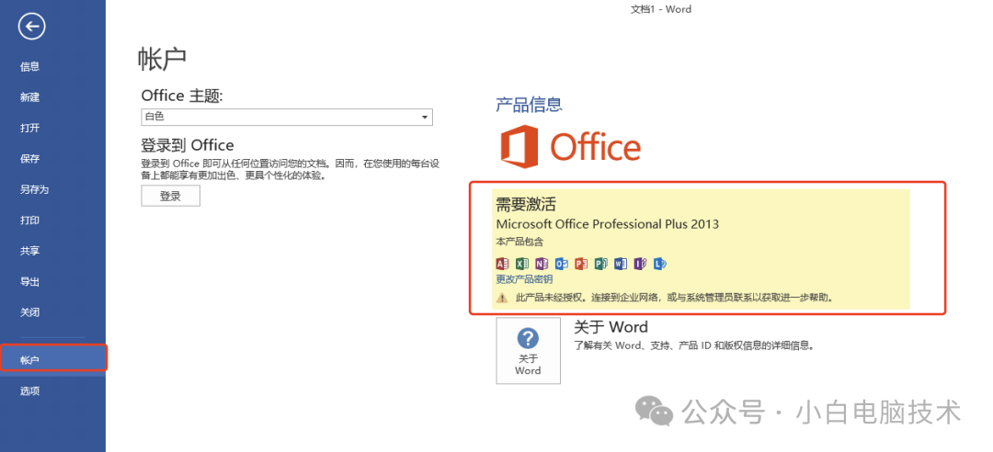993x452 pixels.
Task: Click the 帐户 page heading
Action: [162, 58]
